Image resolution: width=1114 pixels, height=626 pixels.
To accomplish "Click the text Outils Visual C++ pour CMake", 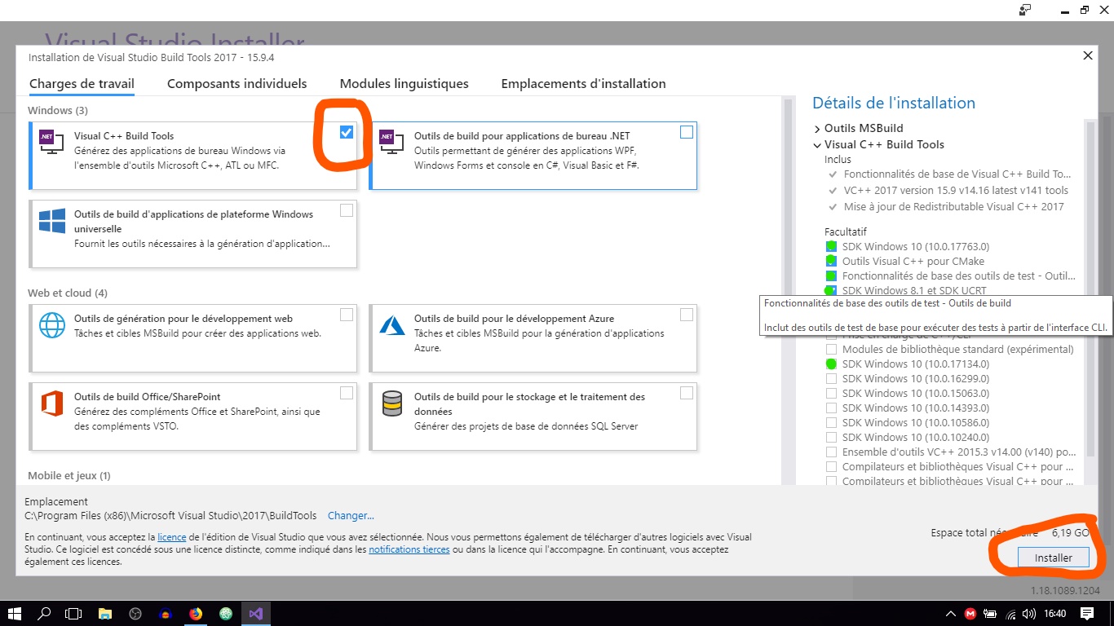I will (913, 261).
